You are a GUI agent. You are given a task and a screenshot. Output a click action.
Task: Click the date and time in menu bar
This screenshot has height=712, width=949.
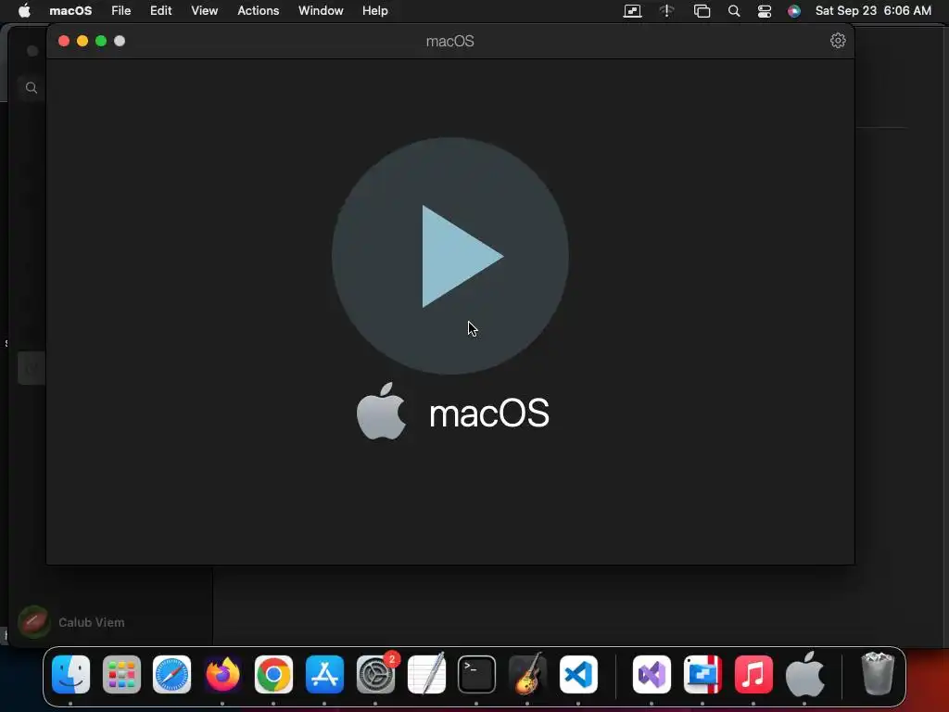873,11
